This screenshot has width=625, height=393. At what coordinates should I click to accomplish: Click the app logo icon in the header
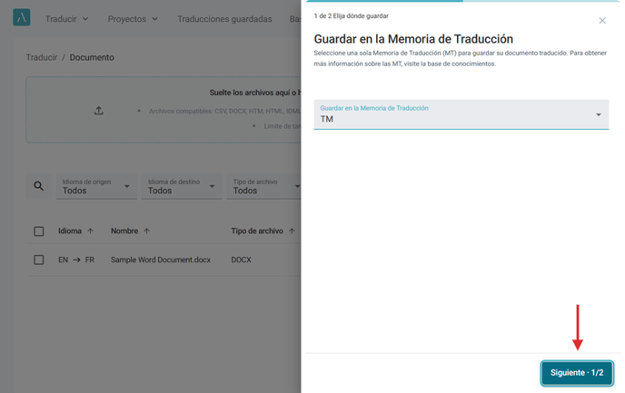(x=22, y=17)
